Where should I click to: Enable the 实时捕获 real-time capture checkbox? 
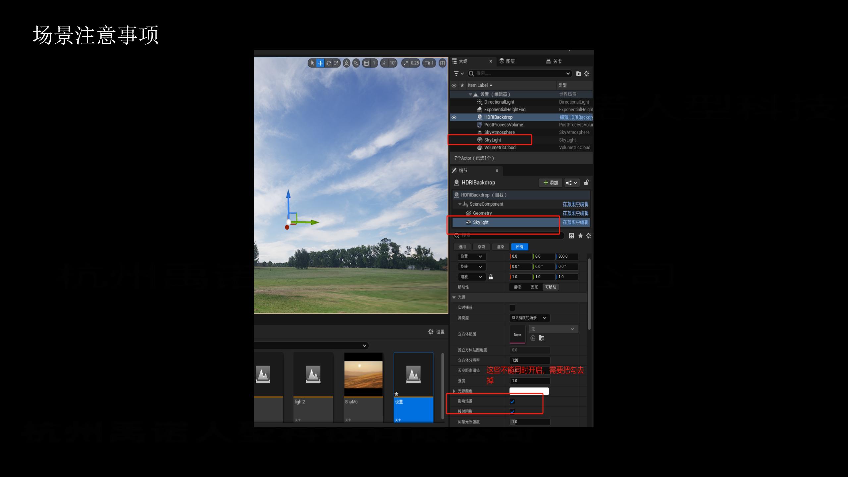(512, 308)
